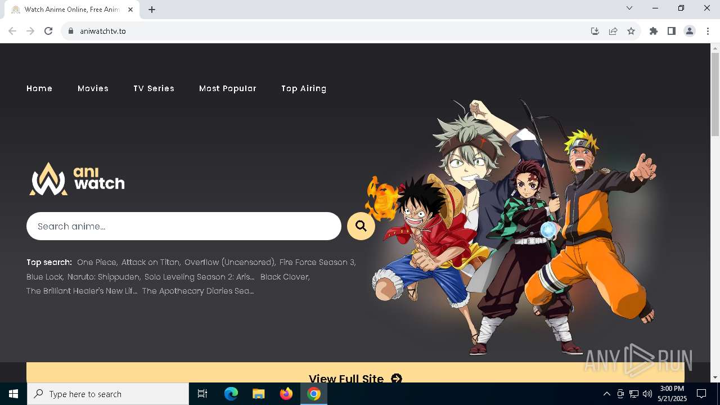Click the address bar URL aniwatchtv.to
This screenshot has width=720, height=405.
click(x=103, y=31)
